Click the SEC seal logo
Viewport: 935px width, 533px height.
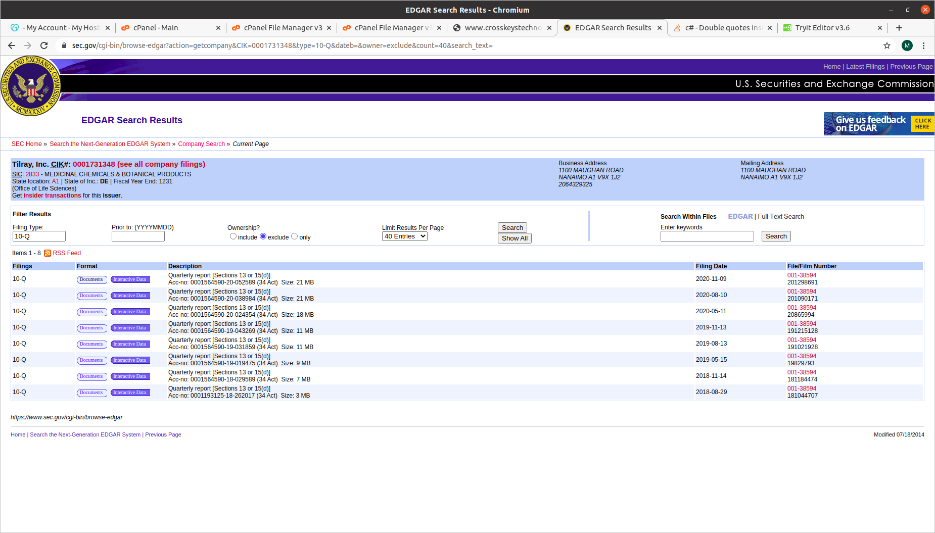coord(31,86)
